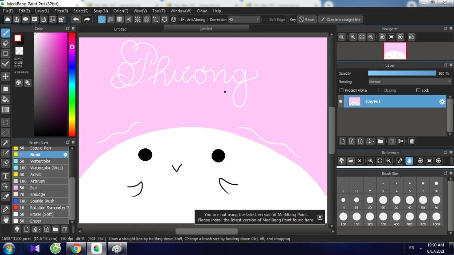This screenshot has height=255, width=454.
Task: Toggle Soft Edge checkbox
Action: pyautogui.click(x=266, y=19)
